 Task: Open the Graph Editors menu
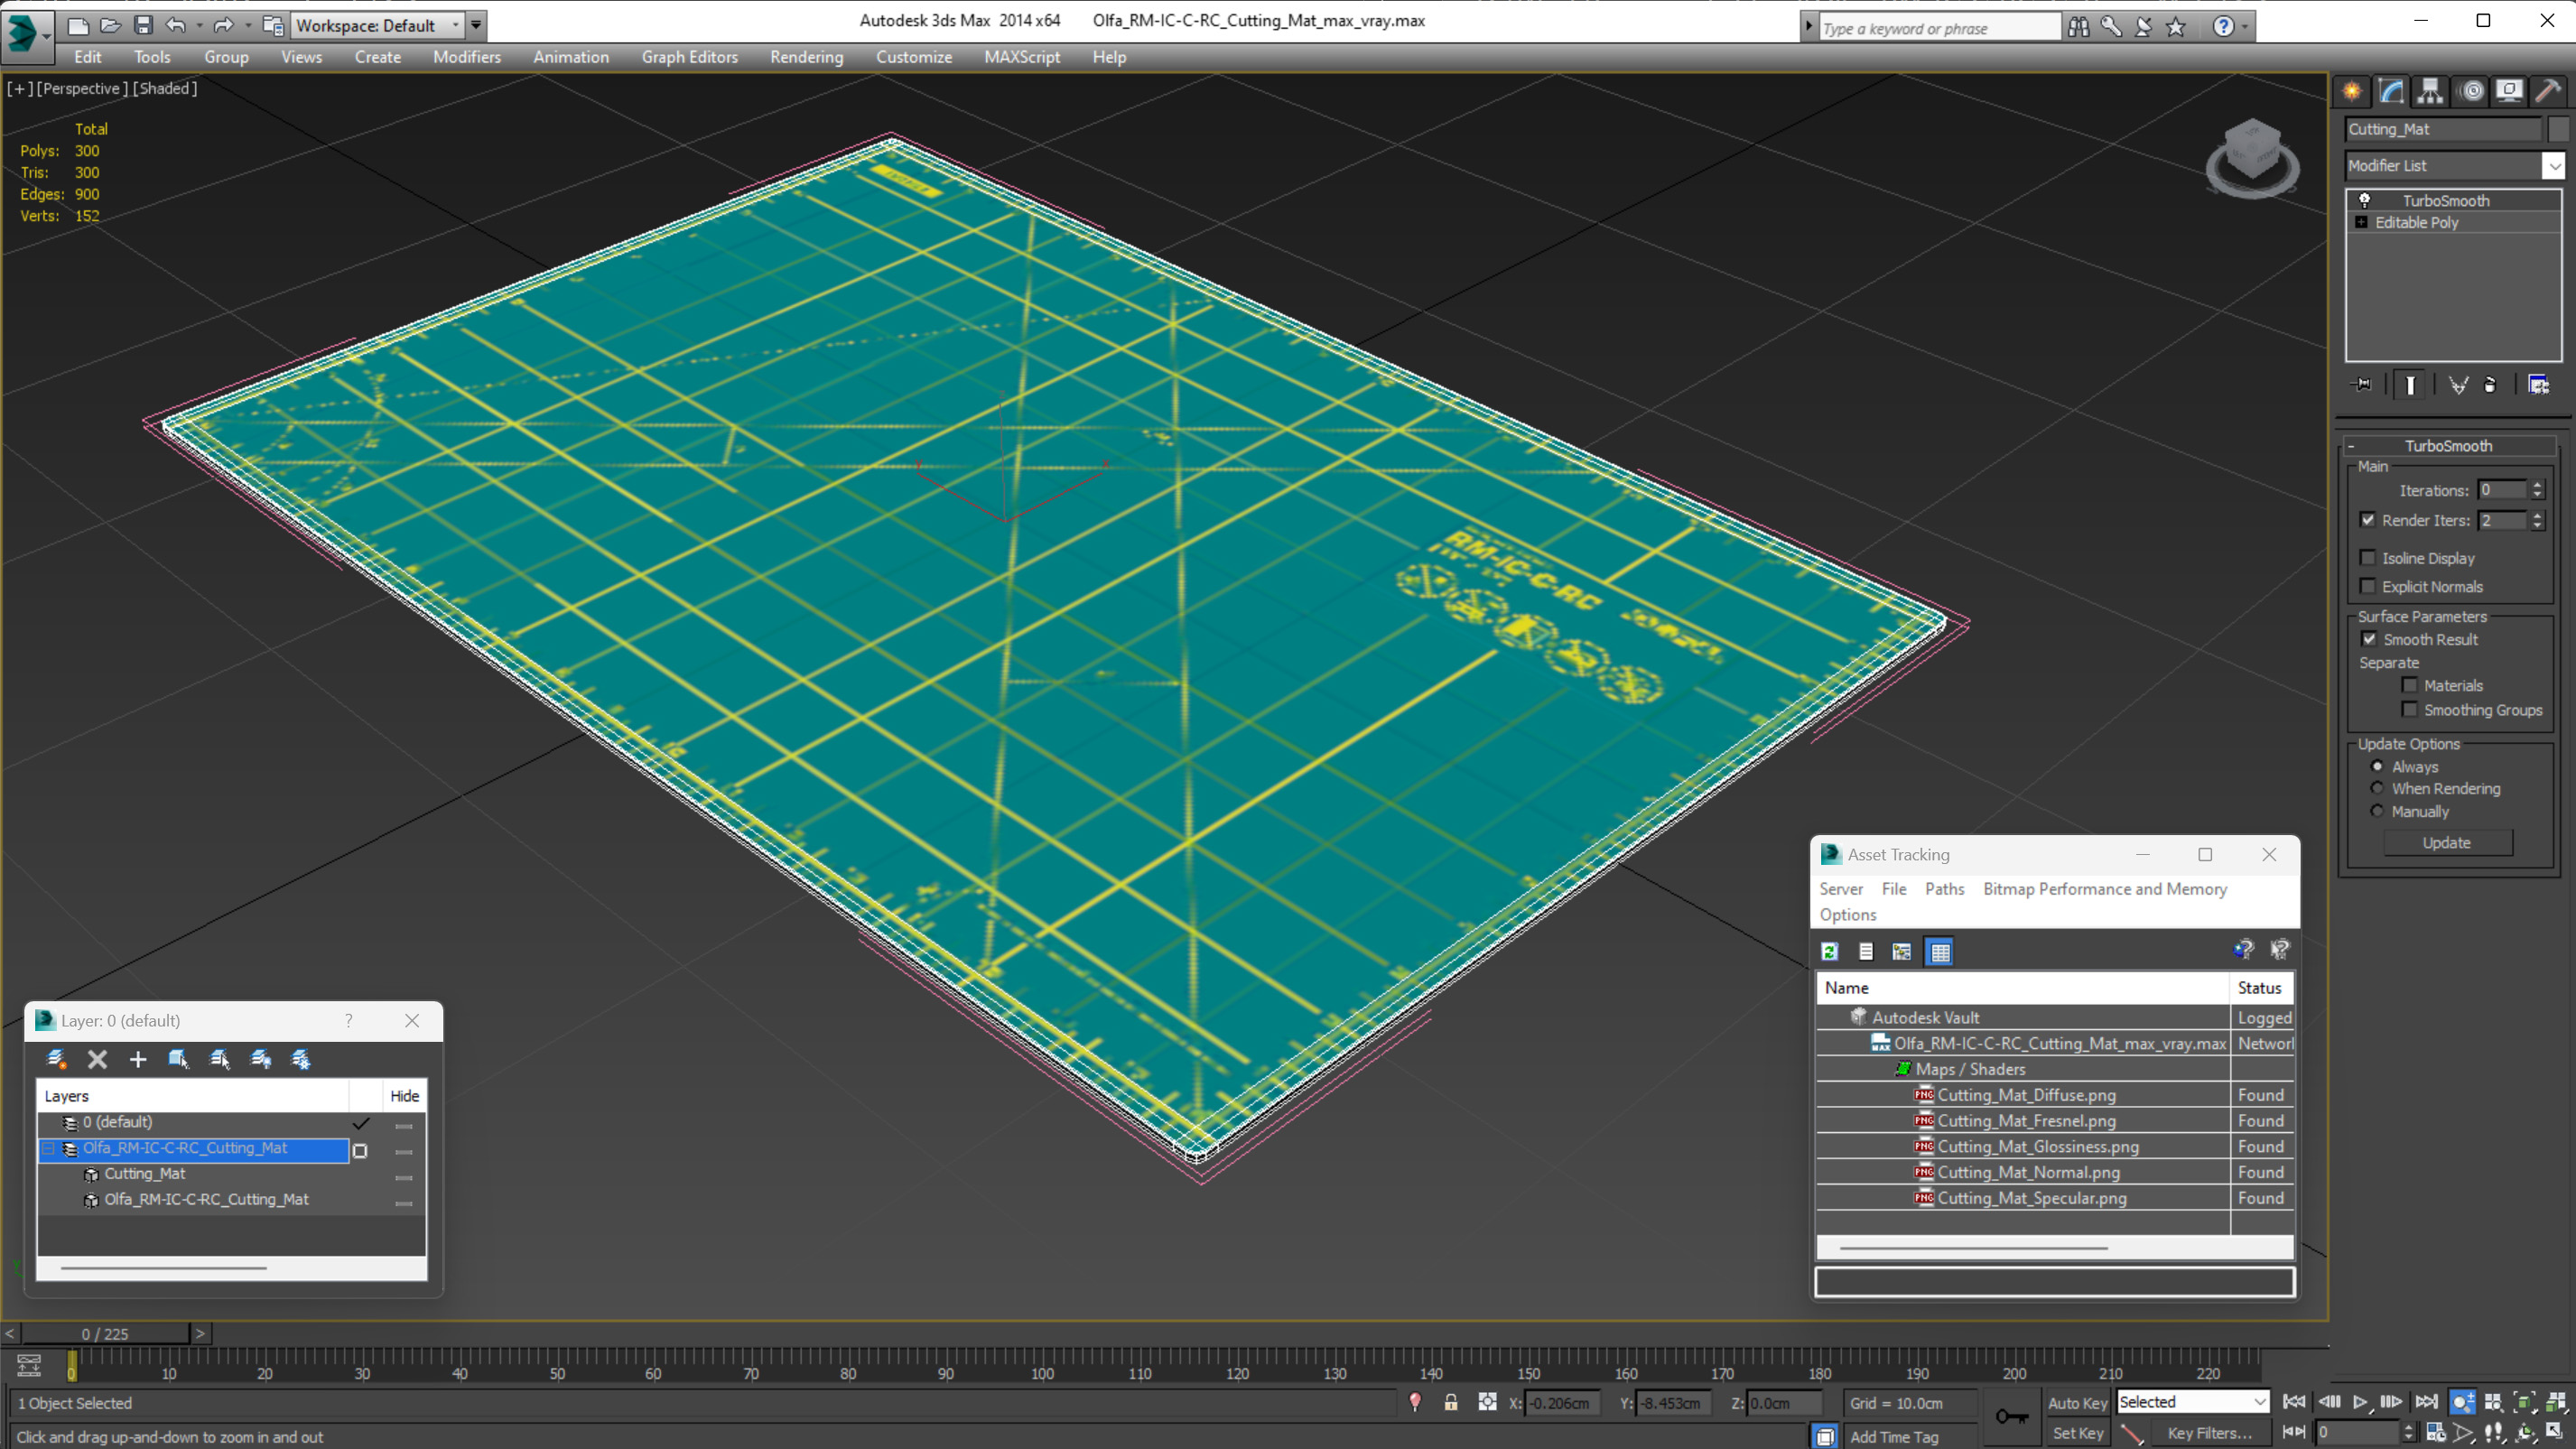tap(689, 57)
